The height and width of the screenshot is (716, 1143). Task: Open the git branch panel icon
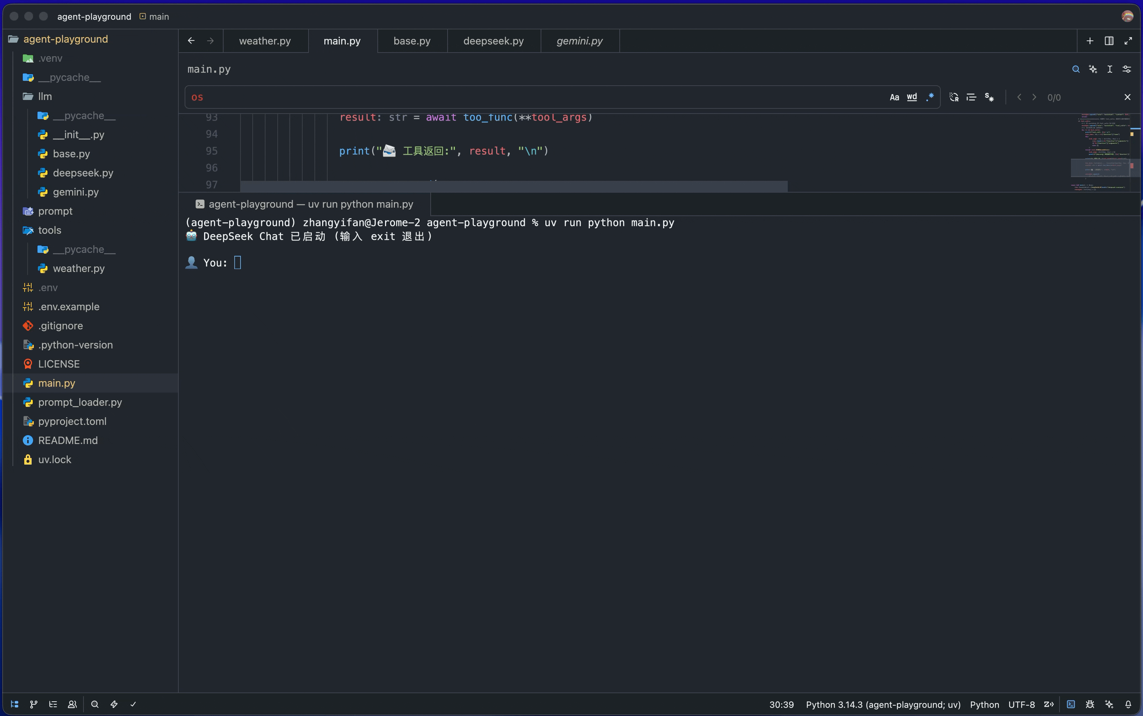click(x=33, y=704)
